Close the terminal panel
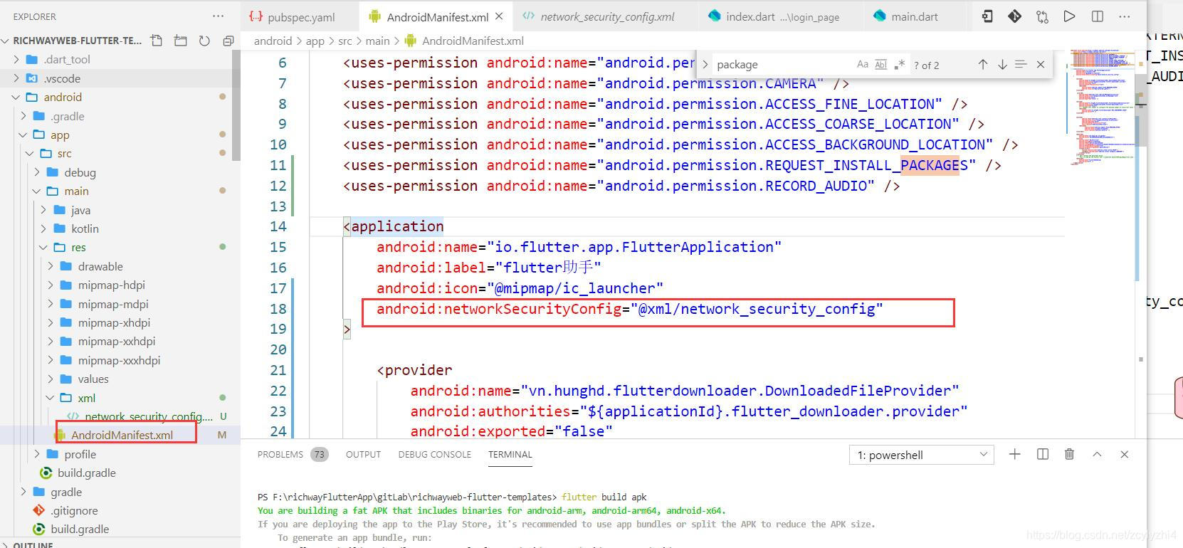The image size is (1183, 548). click(x=1125, y=454)
